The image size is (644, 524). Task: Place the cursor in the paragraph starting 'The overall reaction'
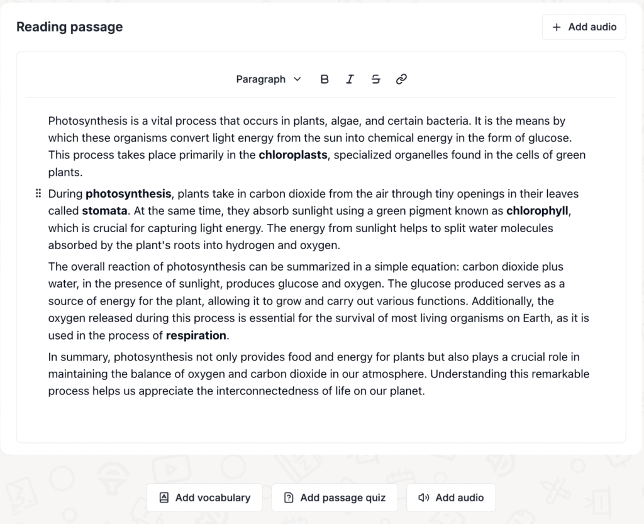[x=319, y=301]
